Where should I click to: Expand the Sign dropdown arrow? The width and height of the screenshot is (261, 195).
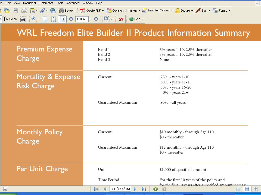209,11
